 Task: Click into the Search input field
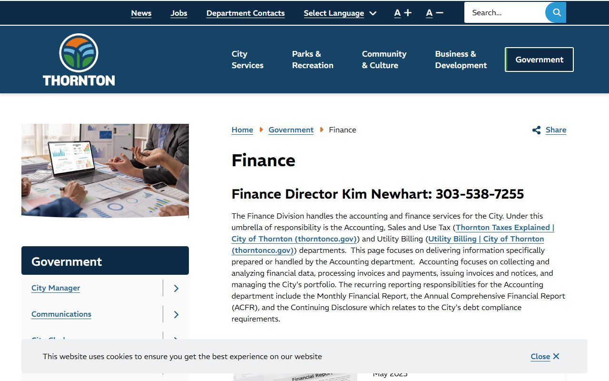click(x=504, y=13)
